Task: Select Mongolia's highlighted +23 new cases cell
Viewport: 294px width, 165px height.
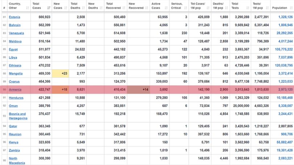Action: pos(61,73)
